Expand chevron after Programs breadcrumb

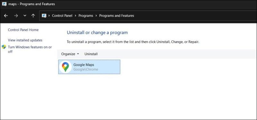tap(96, 16)
